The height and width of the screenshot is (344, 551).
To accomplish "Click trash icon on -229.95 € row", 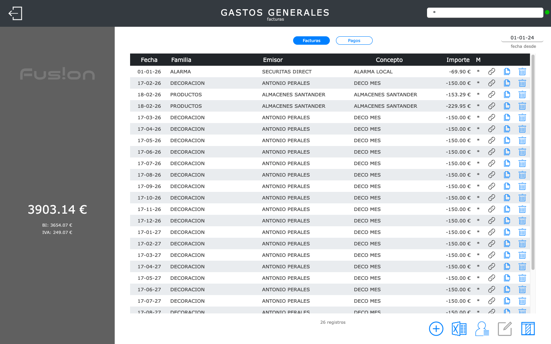I will coord(522,106).
